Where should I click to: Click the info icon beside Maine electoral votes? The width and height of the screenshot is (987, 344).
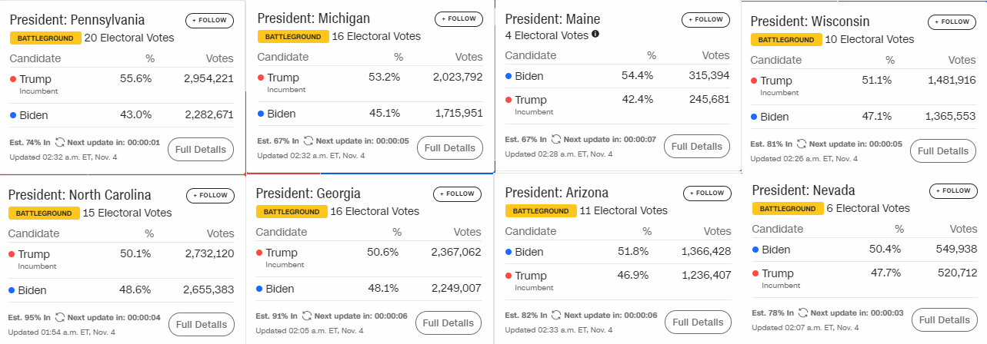[595, 35]
